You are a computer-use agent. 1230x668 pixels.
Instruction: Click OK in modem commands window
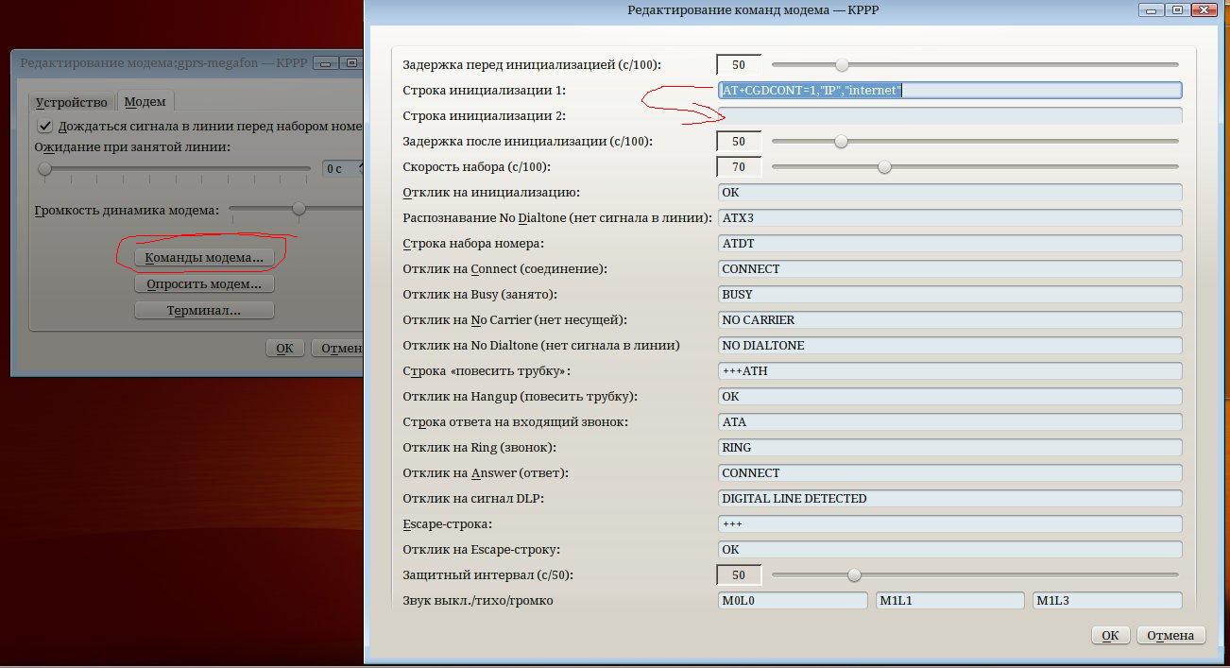click(1111, 636)
